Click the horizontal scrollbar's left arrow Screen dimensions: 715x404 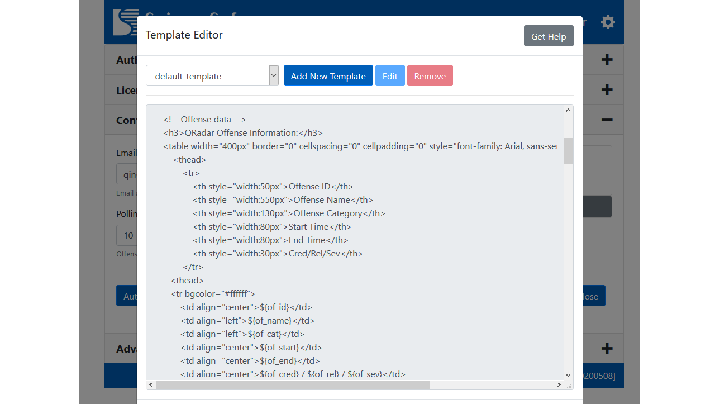pyautogui.click(x=151, y=385)
